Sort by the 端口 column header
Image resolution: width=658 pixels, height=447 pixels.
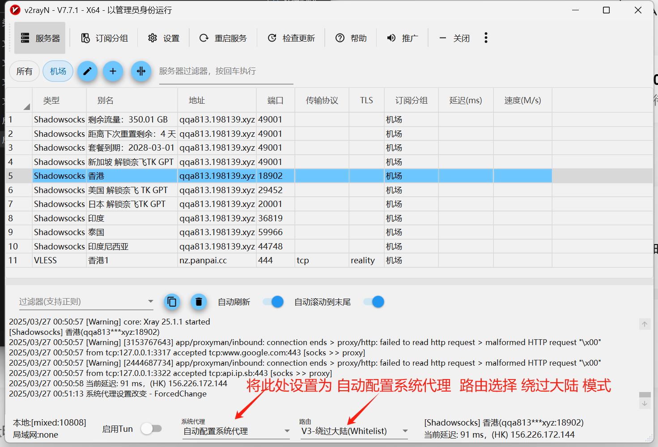point(276,101)
